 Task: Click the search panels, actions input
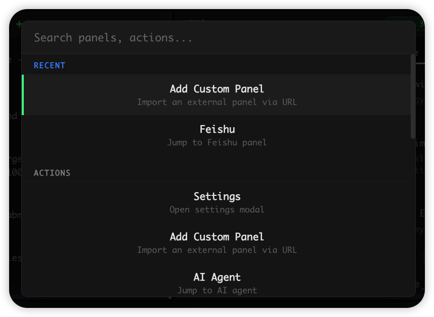click(x=217, y=37)
